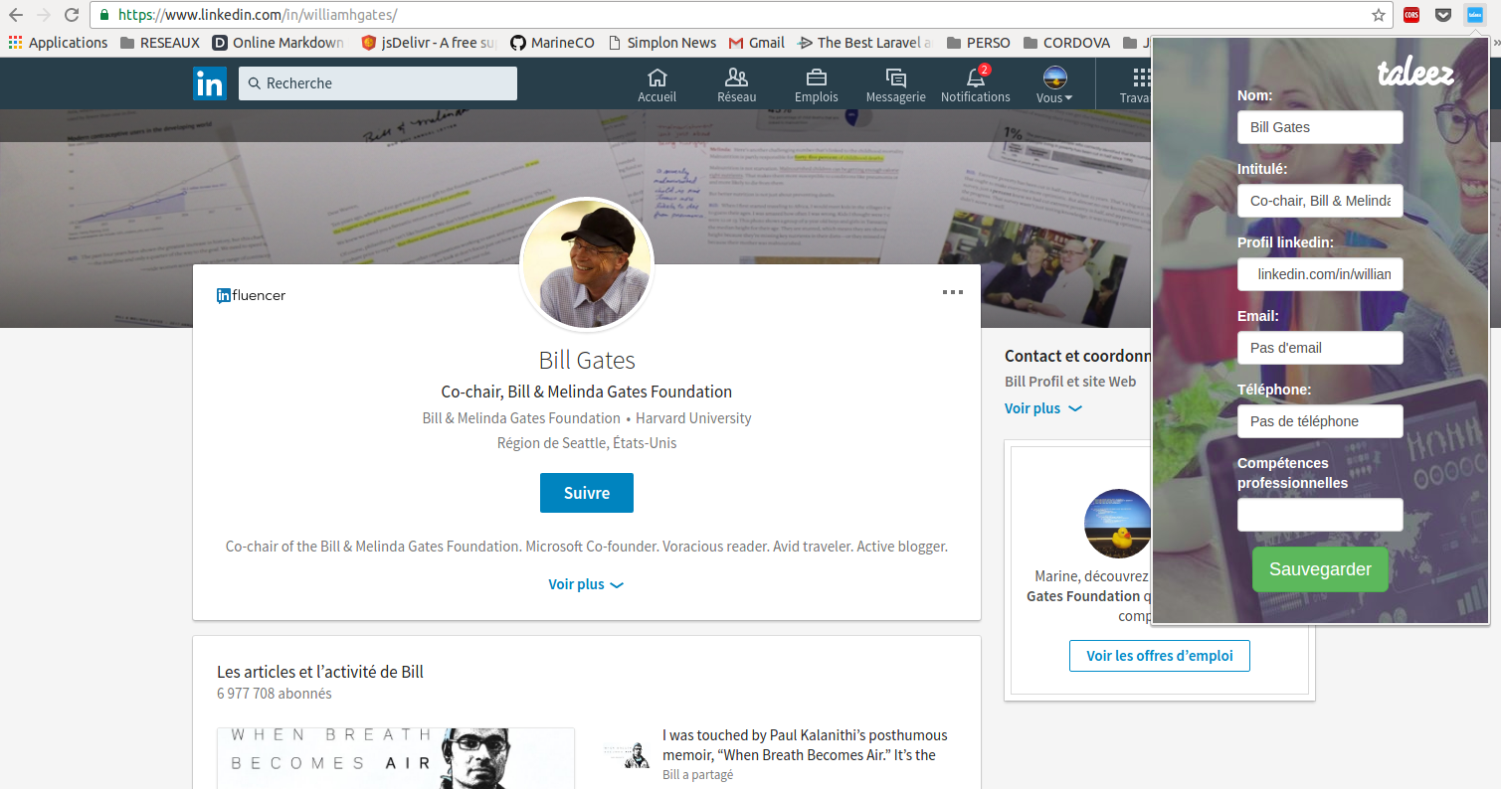This screenshot has height=789, width=1501.
Task: Click Bill Gates profile photo
Action: 587,264
